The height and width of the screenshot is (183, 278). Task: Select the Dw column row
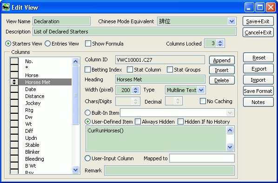(x=45, y=117)
